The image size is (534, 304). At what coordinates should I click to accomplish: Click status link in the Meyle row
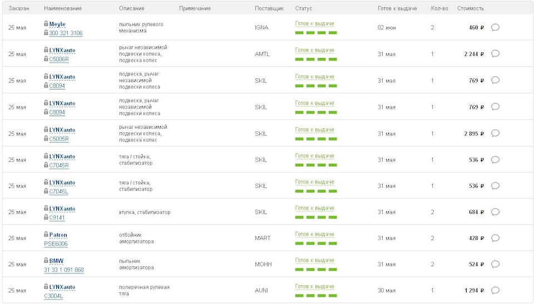pyautogui.click(x=314, y=23)
